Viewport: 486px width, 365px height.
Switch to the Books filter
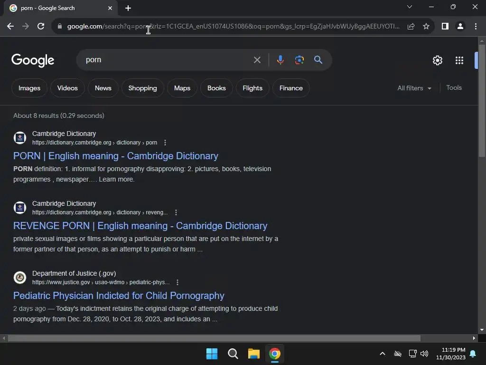[x=216, y=88]
